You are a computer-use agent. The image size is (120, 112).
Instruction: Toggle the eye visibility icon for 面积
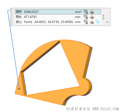(92, 12)
